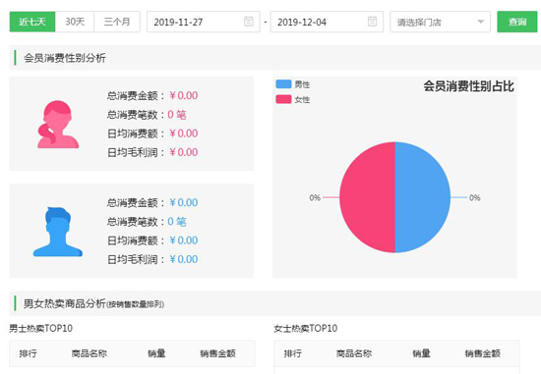541x374 pixels.
Task: Expand the 请选择门店 store dropdown arrow
Action: (480, 22)
